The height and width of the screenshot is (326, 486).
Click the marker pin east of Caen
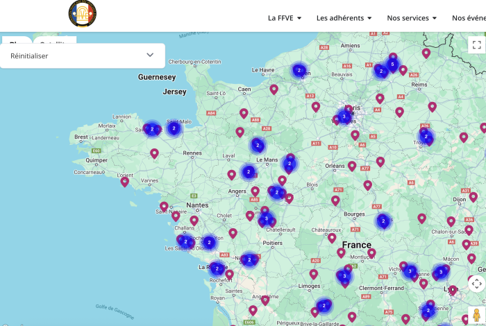point(274,89)
